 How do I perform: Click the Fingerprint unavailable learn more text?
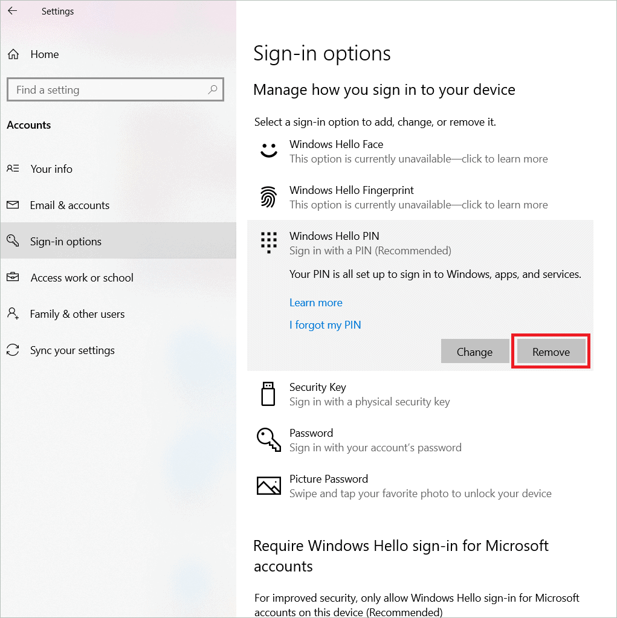point(419,205)
